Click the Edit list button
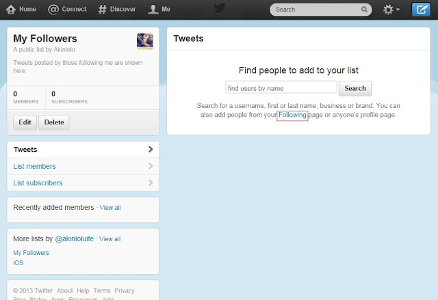 tap(25, 122)
